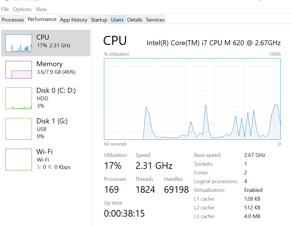Click the Wi-Fi send/receive Kbps text
This screenshot has height=226, width=291.
click(54, 167)
